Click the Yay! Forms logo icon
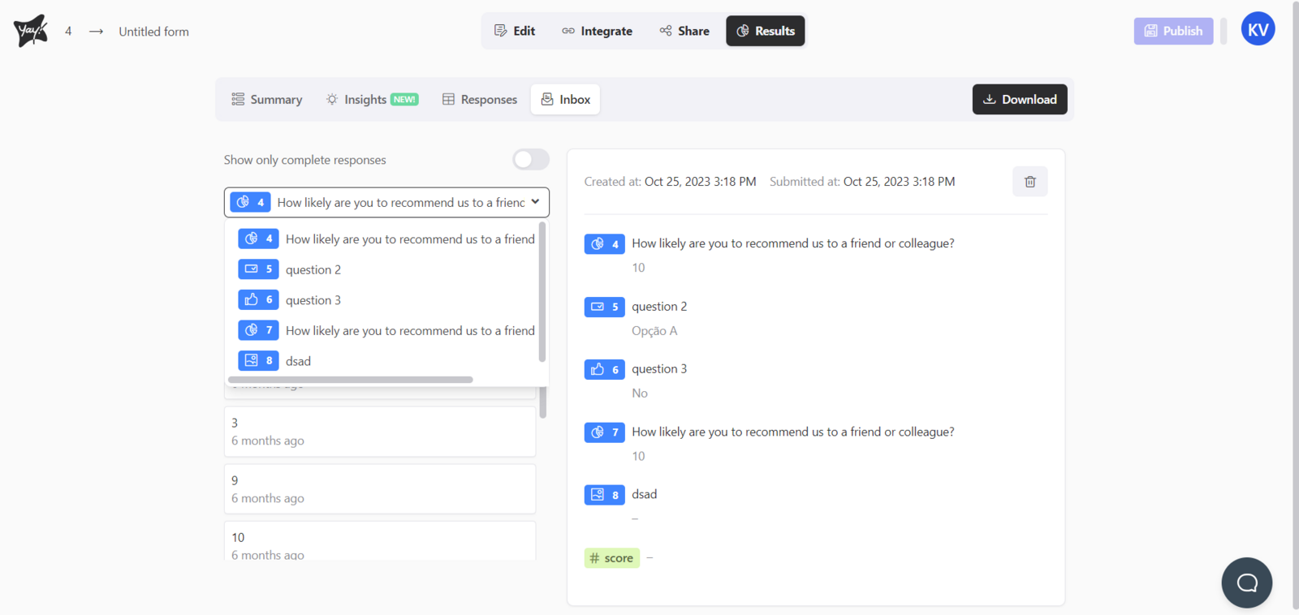This screenshot has height=615, width=1299. pyautogui.click(x=31, y=31)
